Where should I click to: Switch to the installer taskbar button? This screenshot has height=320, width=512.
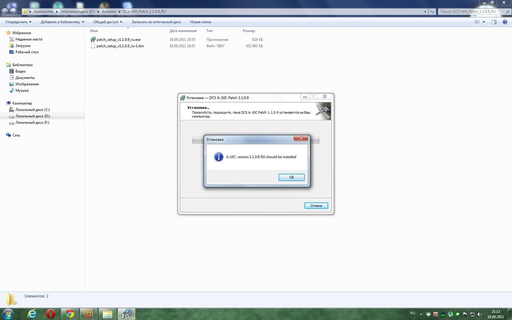point(126,314)
